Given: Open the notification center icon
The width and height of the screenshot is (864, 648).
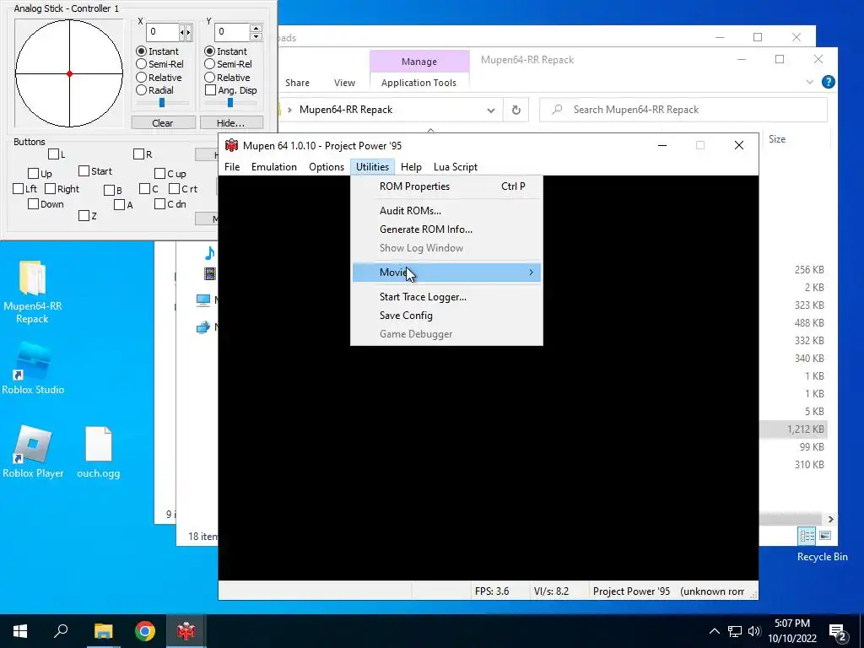Looking at the screenshot, I should tap(838, 631).
